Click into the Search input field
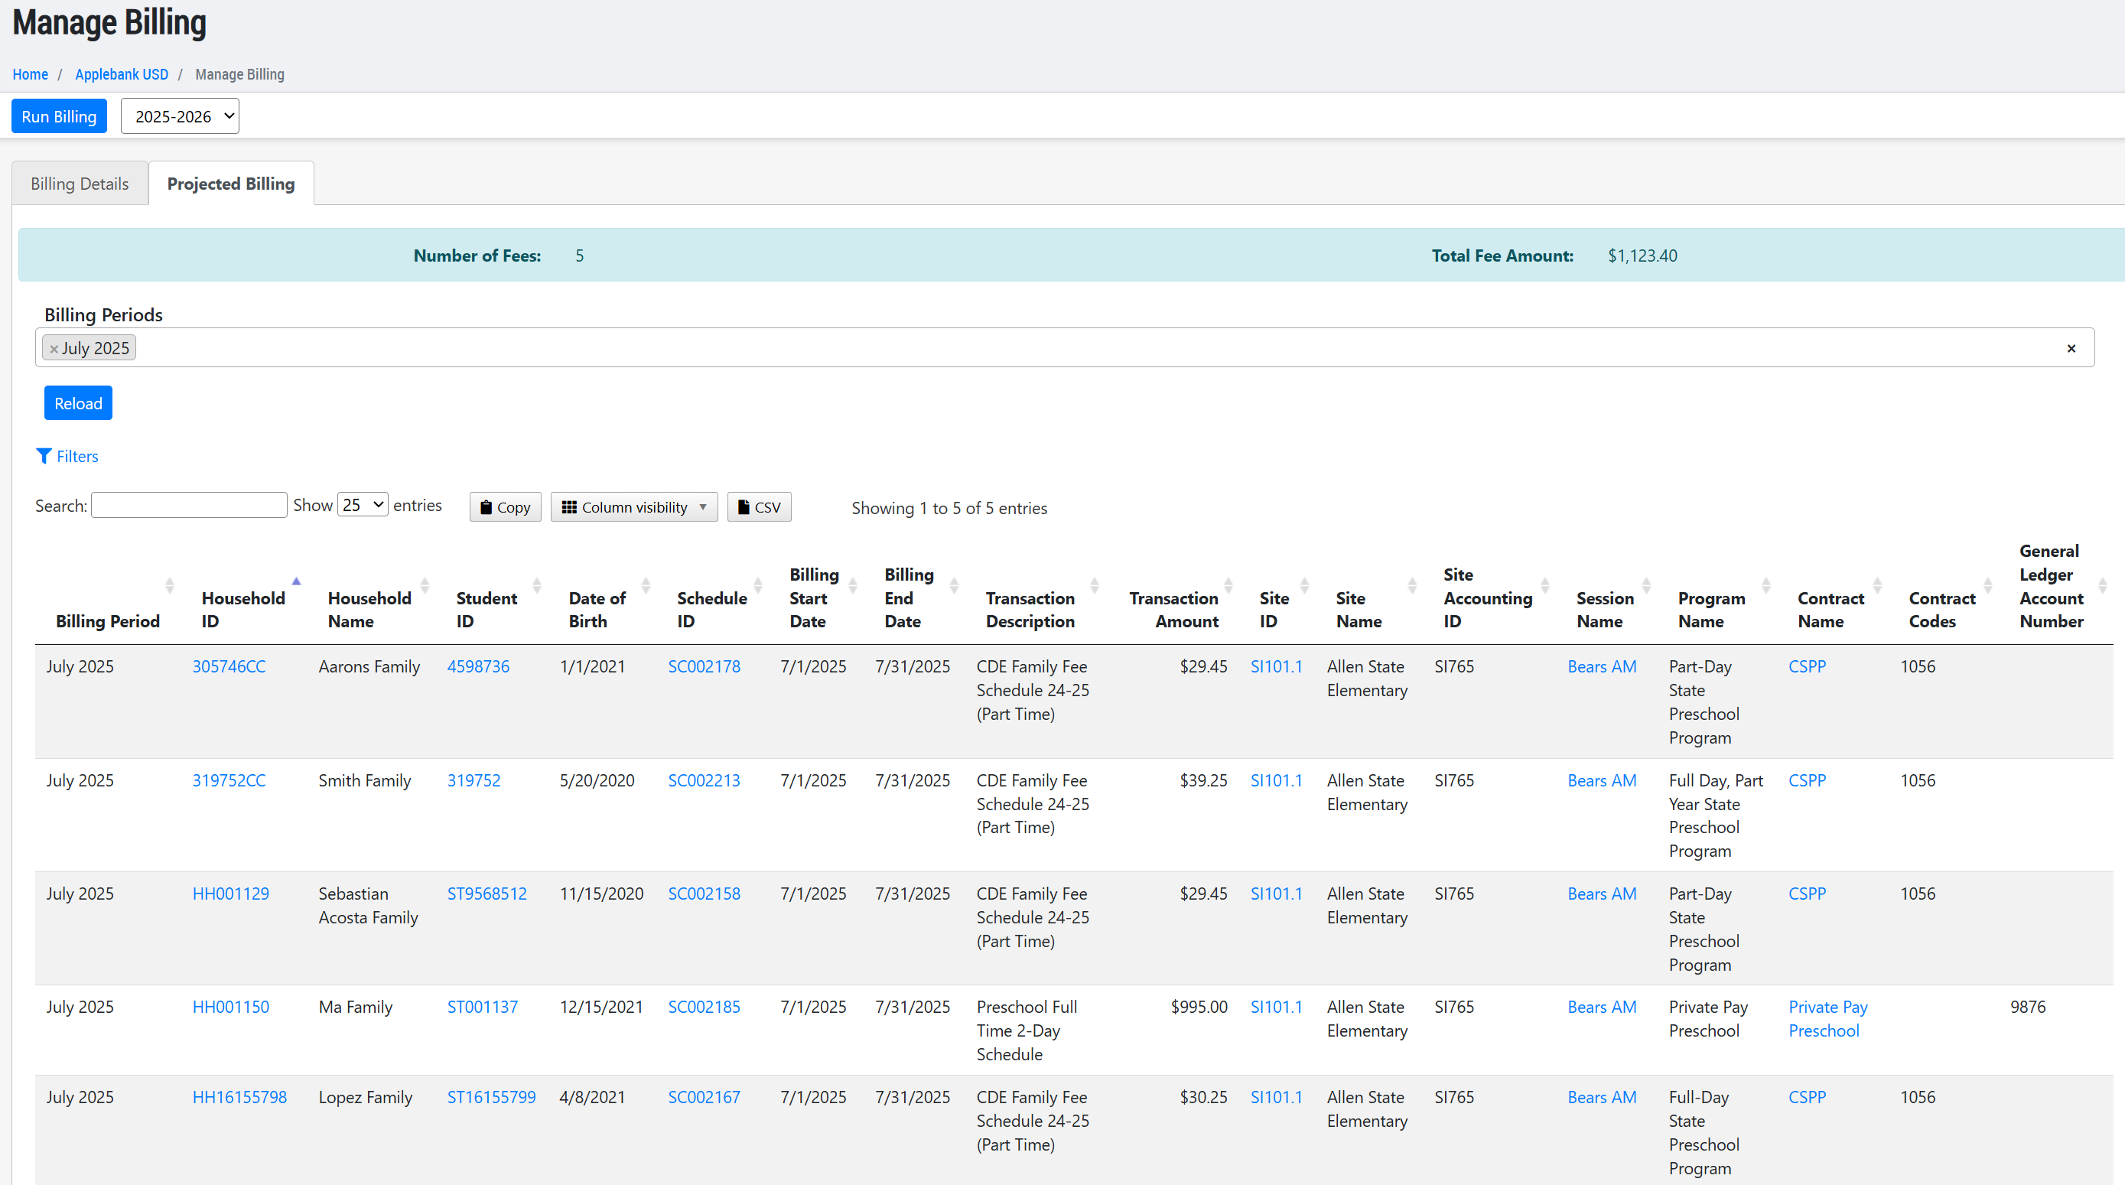Screen dimensions: 2125x1185 [189, 505]
